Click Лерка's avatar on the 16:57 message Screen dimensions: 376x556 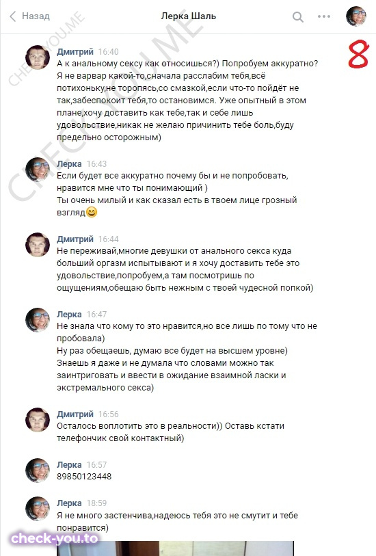[x=38, y=471]
